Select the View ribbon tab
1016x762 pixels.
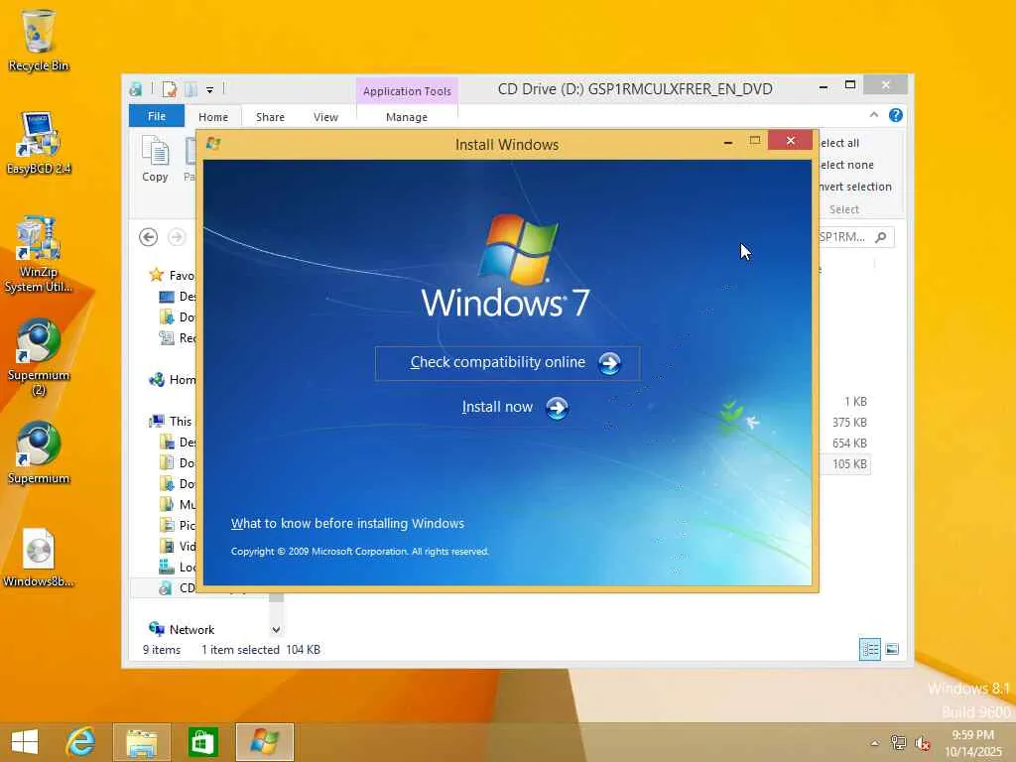pyautogui.click(x=325, y=117)
